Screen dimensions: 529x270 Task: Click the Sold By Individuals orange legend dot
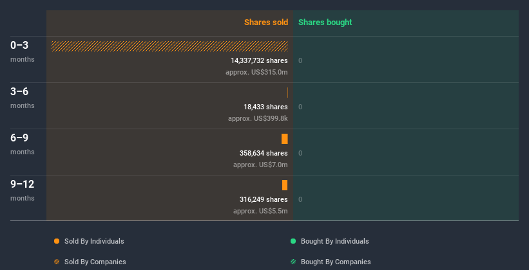pos(57,241)
